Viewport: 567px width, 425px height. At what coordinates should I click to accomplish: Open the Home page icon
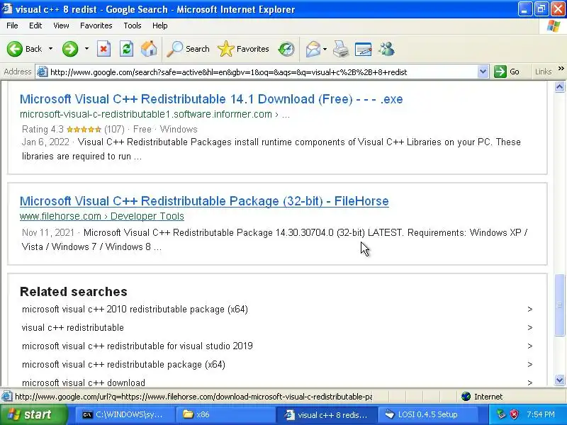click(x=149, y=49)
